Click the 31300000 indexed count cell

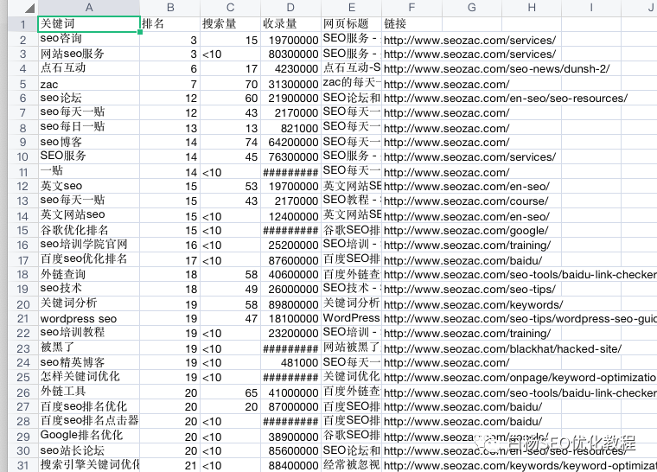click(x=290, y=84)
